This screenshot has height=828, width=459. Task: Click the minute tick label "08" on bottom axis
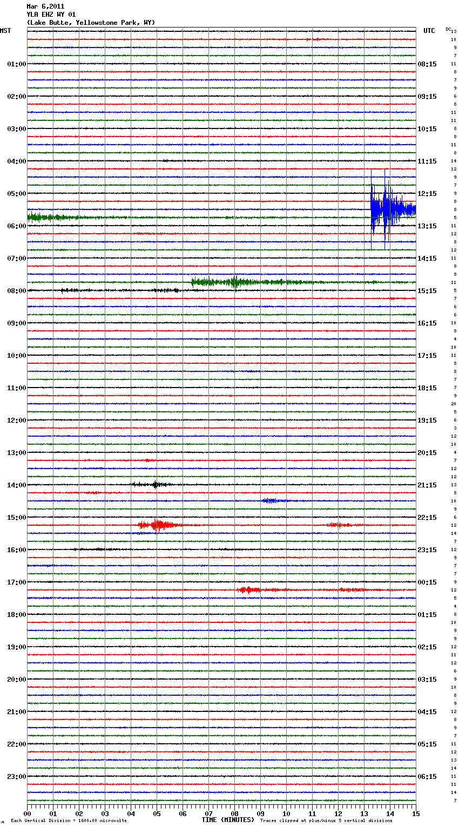pos(235,813)
